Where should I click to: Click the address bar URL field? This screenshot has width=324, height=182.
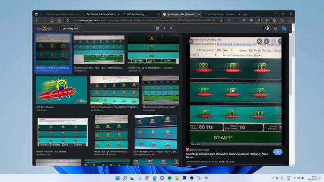[x=144, y=20]
